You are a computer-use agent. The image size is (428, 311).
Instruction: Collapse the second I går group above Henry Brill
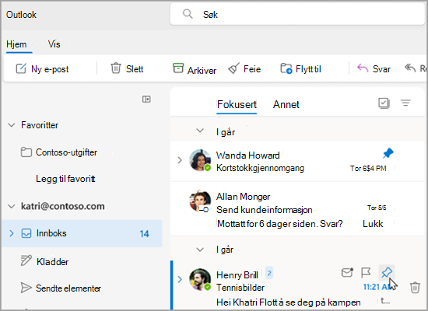coord(200,250)
